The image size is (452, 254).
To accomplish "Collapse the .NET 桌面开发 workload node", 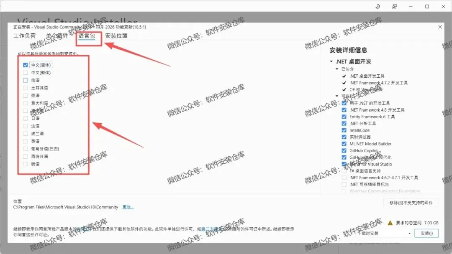I will coord(331,61).
